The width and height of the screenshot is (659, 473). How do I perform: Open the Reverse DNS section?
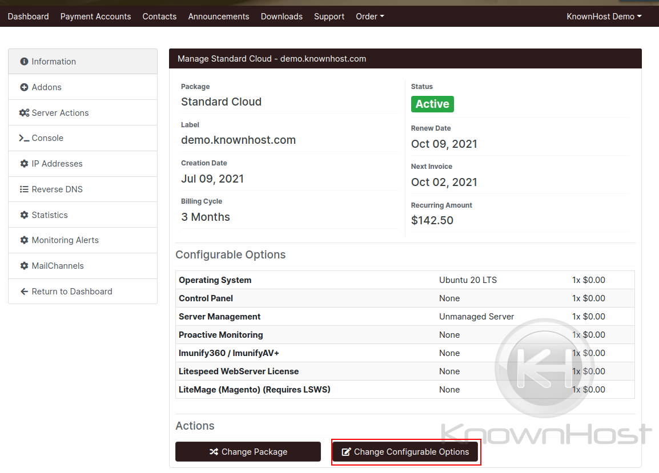pos(83,189)
